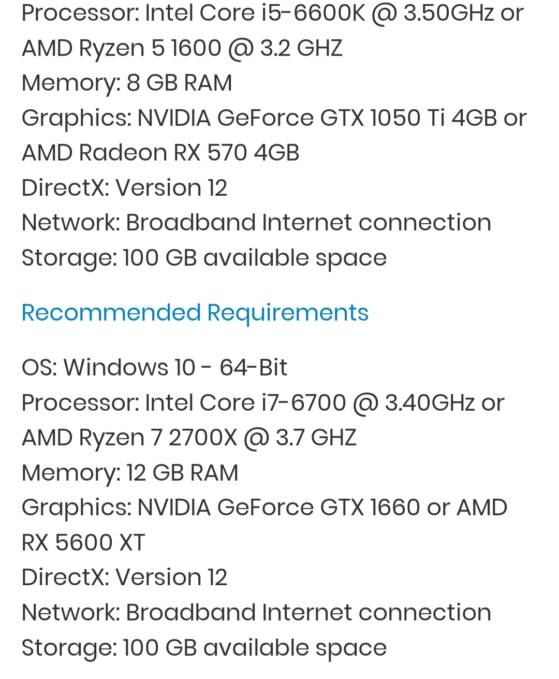Click the OS: Windows 10 - 64-Bit line
Image resolution: width=559 pixels, height=679 pixels.
tap(154, 368)
